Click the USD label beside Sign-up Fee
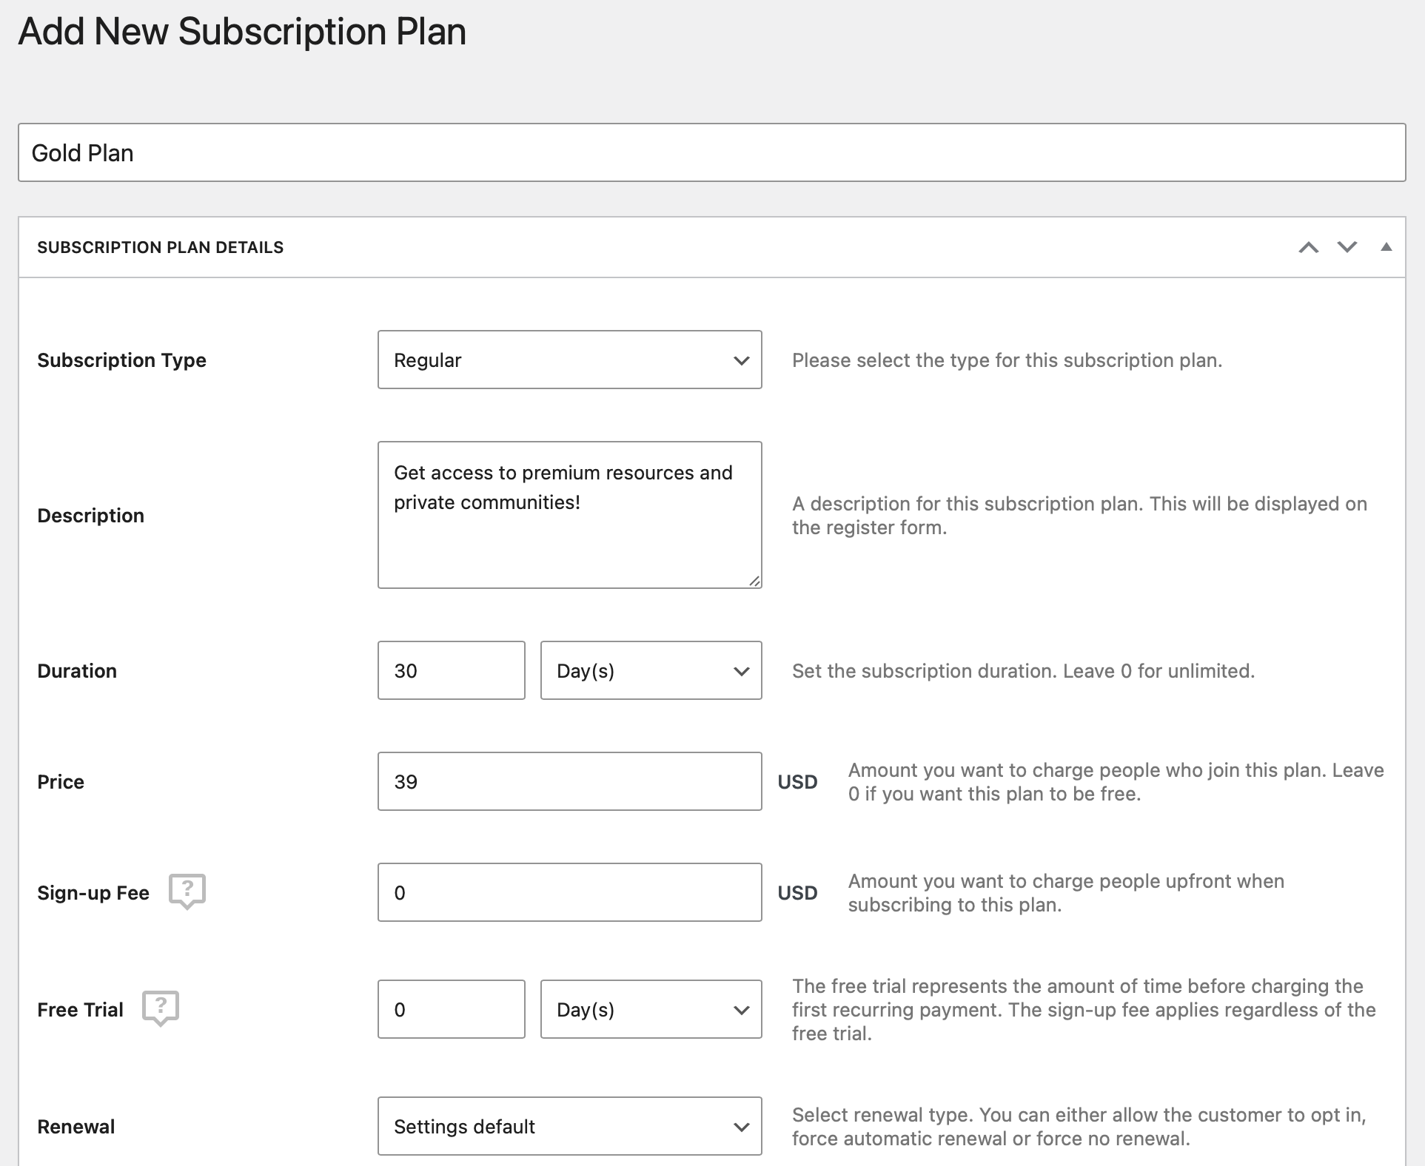 click(x=797, y=893)
